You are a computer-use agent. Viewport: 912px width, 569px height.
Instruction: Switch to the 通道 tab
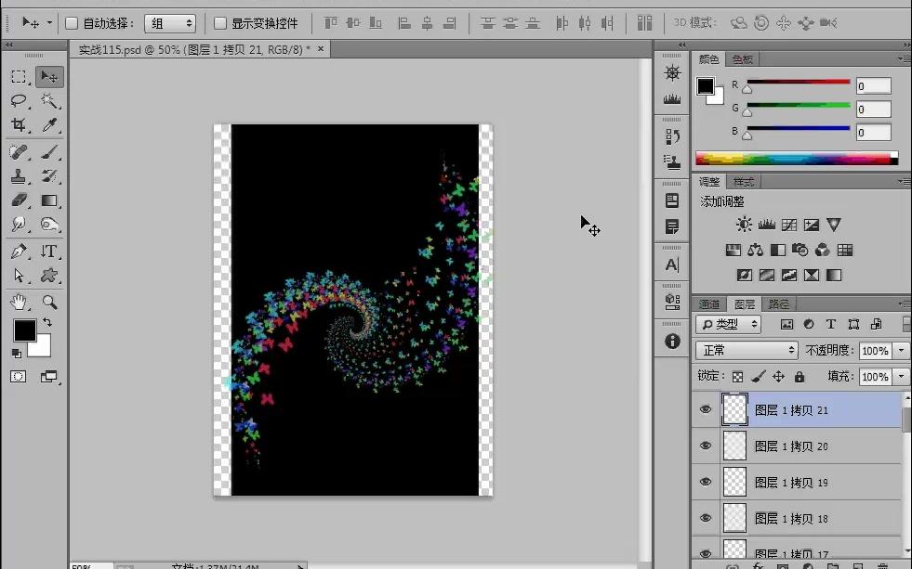708,303
